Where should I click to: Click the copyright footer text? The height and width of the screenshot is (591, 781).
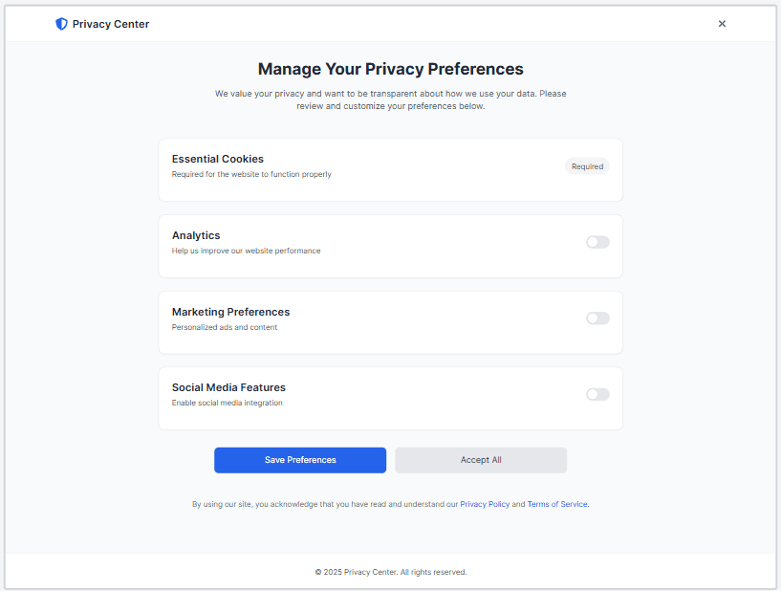(x=390, y=572)
